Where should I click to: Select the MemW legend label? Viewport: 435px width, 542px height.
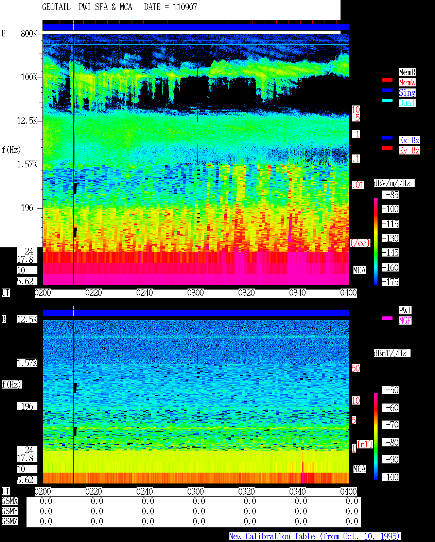(407, 82)
